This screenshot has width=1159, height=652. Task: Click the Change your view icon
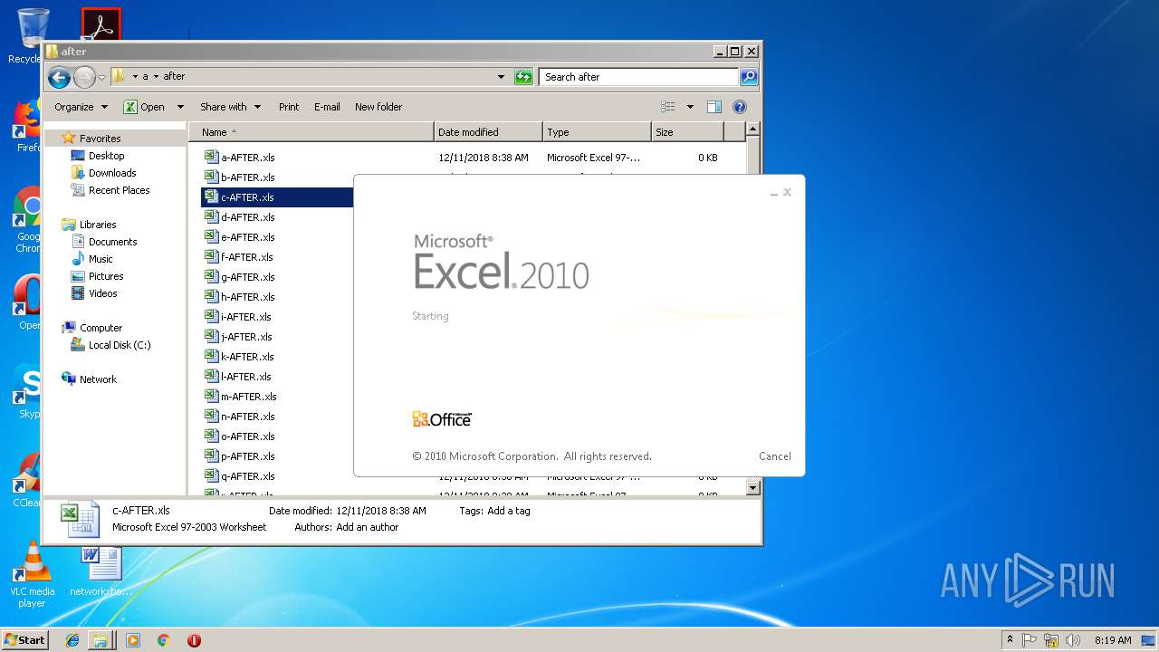[668, 107]
